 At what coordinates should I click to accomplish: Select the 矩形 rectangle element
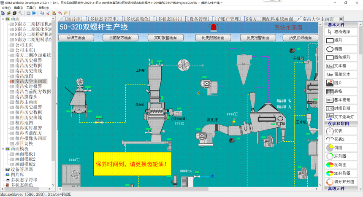[x=341, y=40]
